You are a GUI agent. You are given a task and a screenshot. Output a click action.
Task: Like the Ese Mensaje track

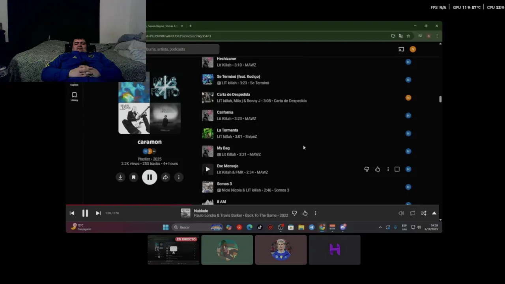(x=378, y=169)
